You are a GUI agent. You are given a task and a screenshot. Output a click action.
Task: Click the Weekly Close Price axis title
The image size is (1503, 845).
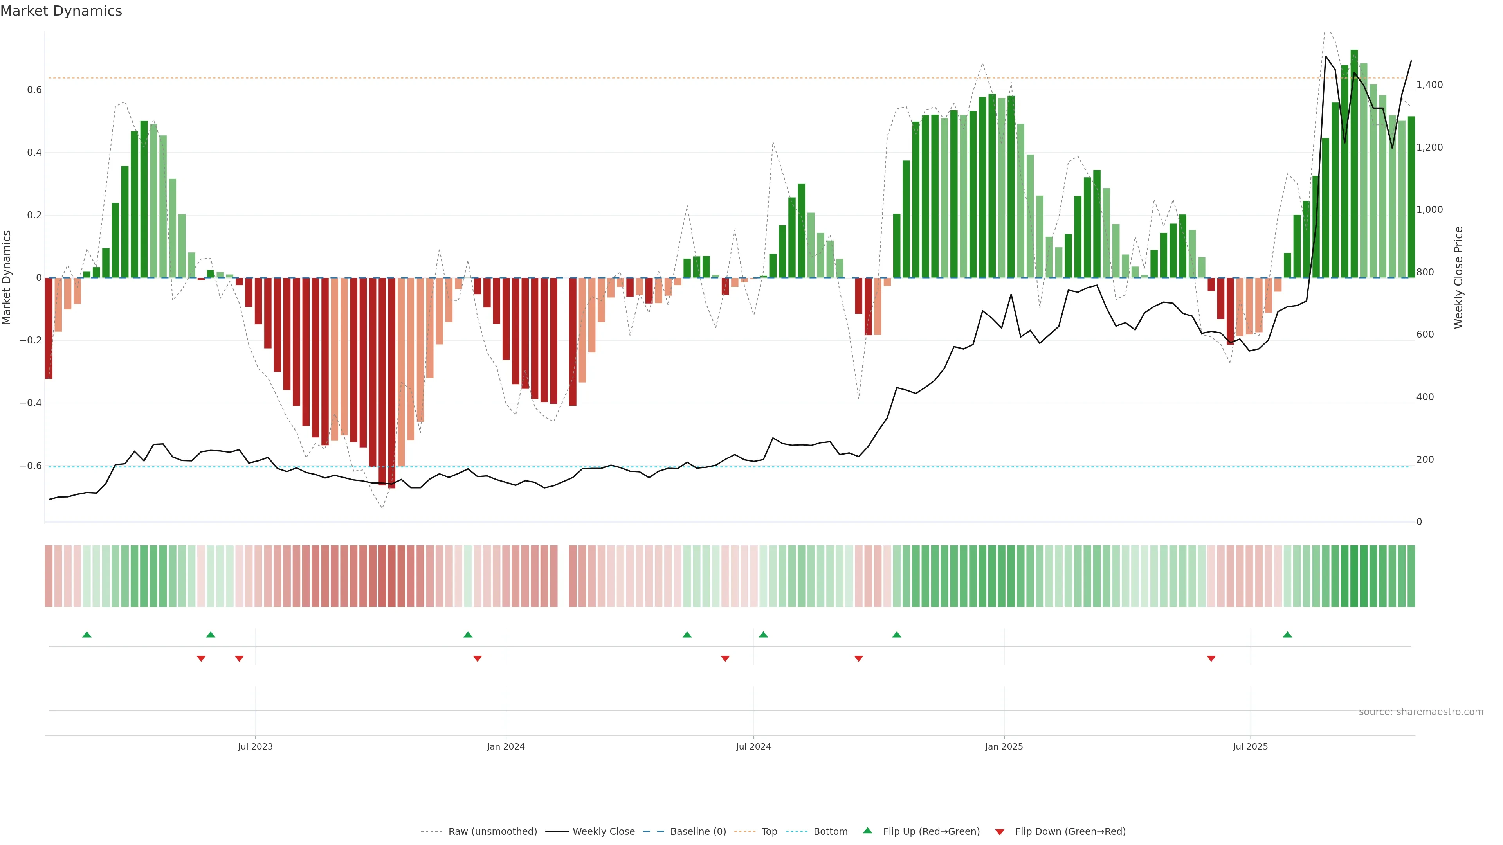pos(1459,278)
